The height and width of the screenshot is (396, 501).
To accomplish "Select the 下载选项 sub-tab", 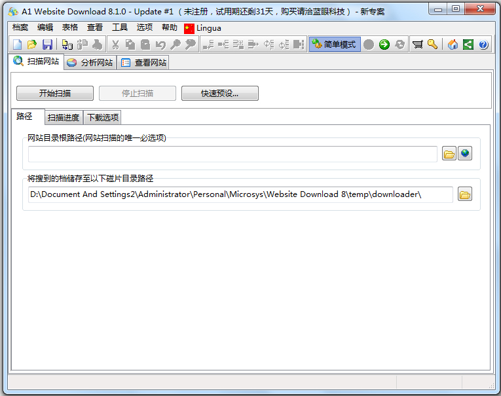I will [x=103, y=118].
